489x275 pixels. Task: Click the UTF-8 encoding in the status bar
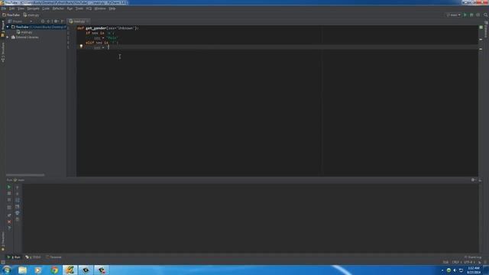468,263
